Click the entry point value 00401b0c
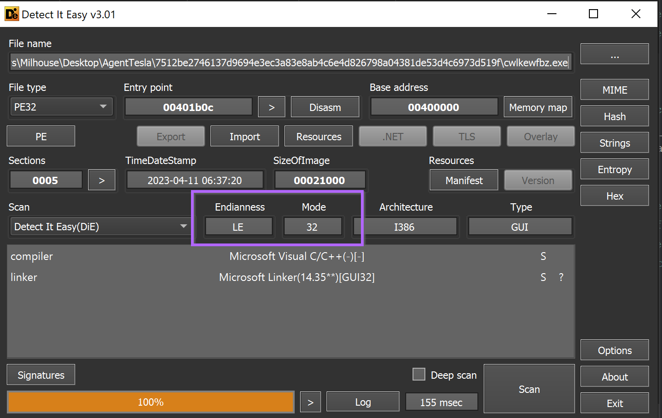Image resolution: width=662 pixels, height=418 pixels. pos(188,107)
